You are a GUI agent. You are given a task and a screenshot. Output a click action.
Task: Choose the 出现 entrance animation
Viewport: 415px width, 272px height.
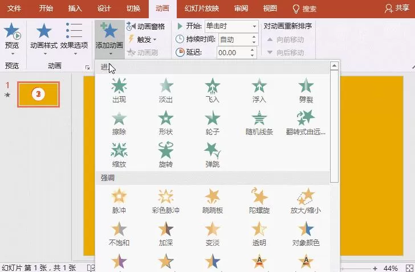coord(119,90)
